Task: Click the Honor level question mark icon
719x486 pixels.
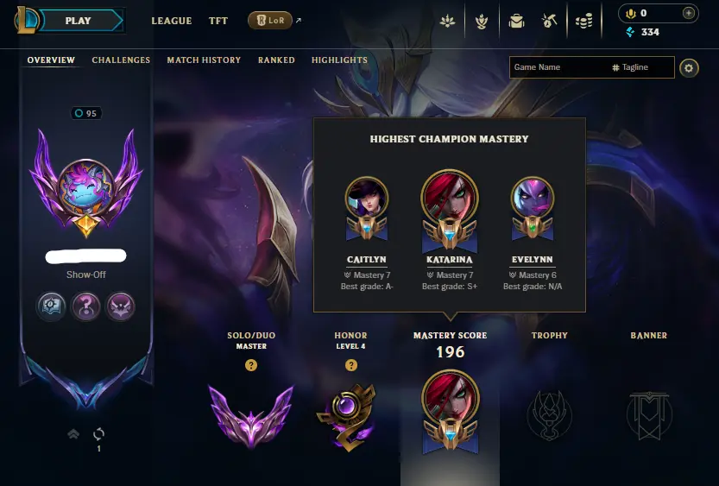Action: pyautogui.click(x=350, y=365)
